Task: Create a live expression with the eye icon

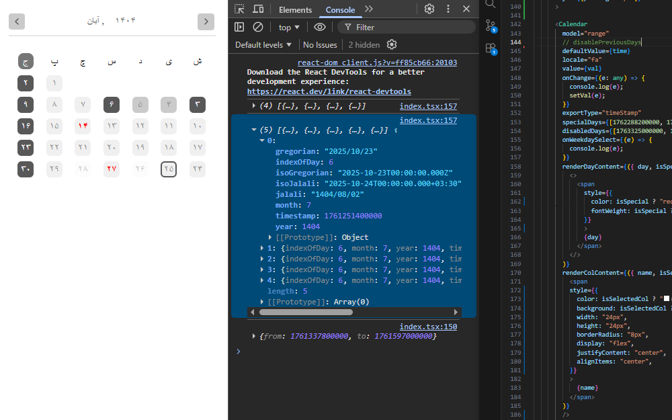Action: [x=320, y=27]
